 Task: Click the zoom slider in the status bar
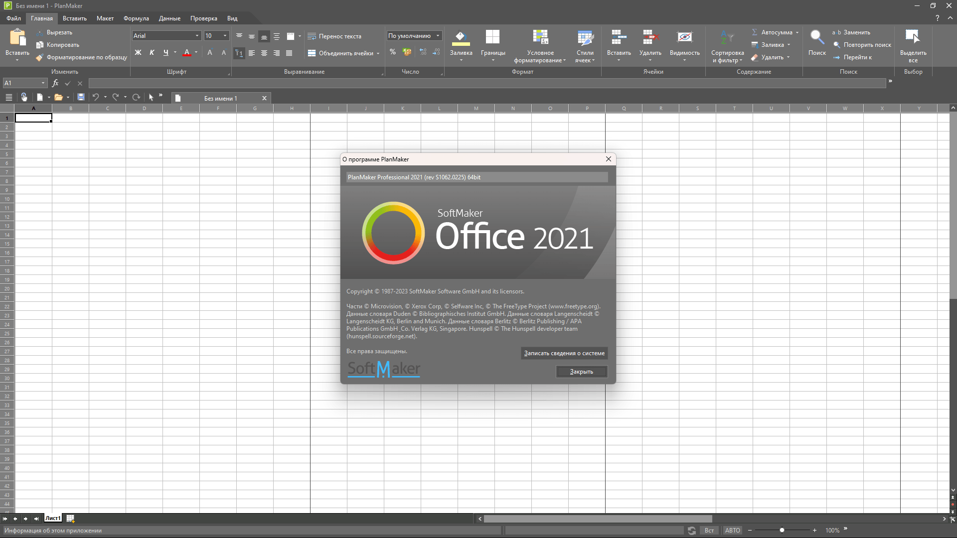(x=782, y=531)
